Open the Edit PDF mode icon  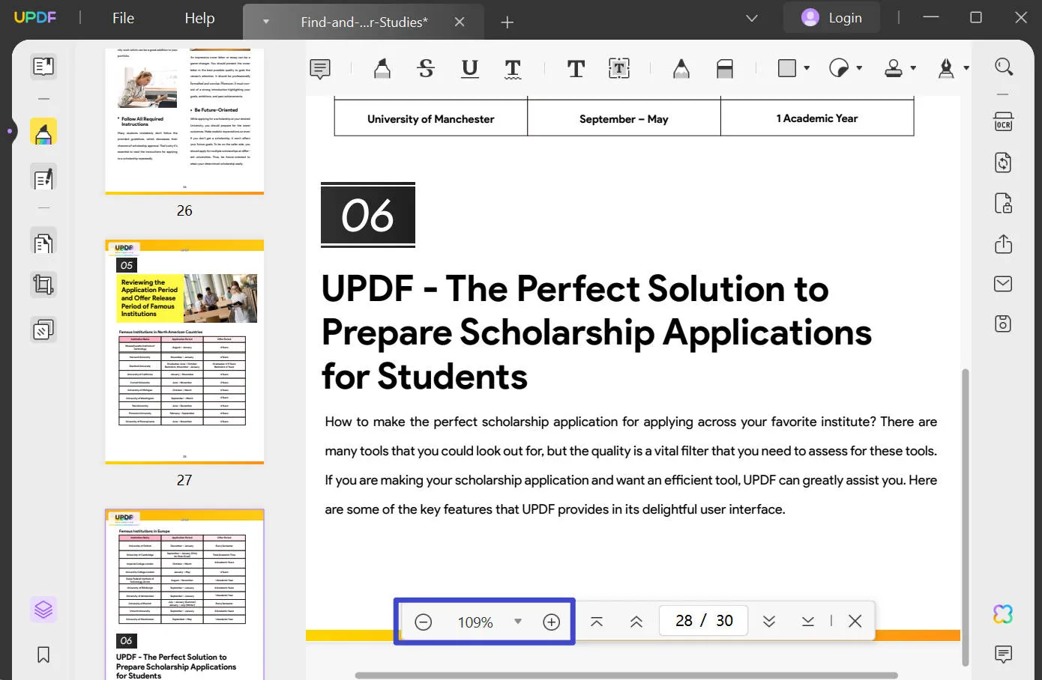(x=43, y=178)
